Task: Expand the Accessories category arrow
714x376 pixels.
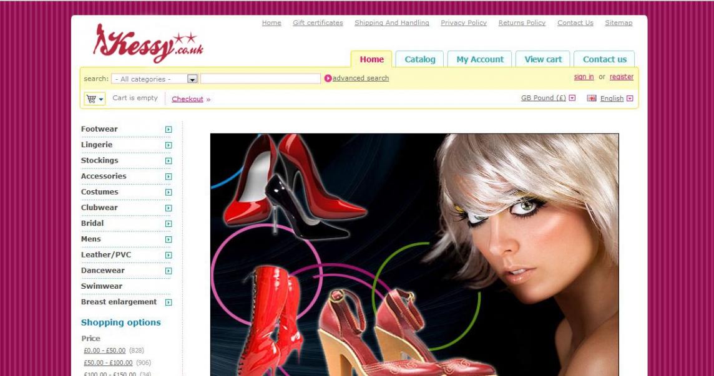Action: point(169,176)
